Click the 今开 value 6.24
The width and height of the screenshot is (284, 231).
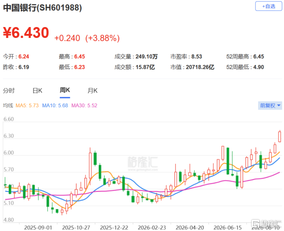pos(24,57)
